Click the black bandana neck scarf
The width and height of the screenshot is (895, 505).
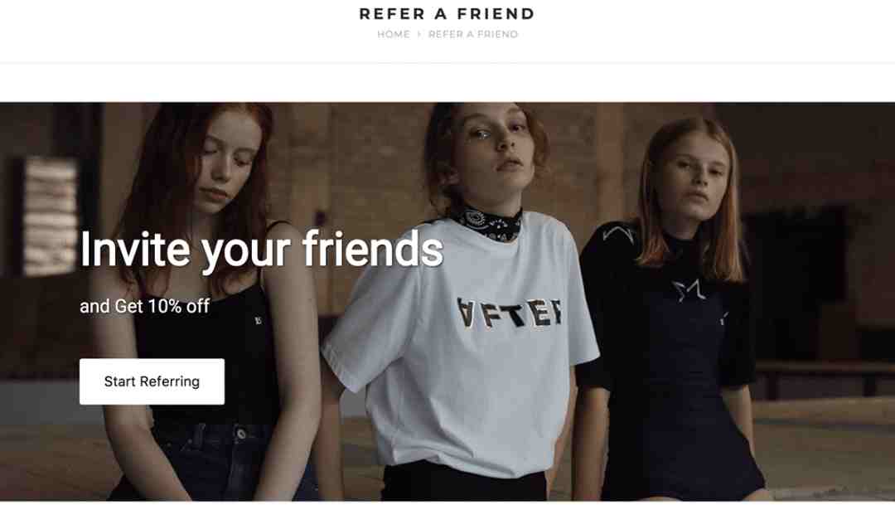coord(487,223)
